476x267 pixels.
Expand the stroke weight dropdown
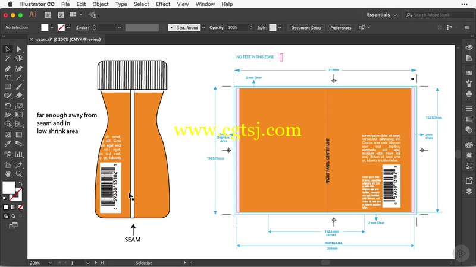pyautogui.click(x=120, y=27)
